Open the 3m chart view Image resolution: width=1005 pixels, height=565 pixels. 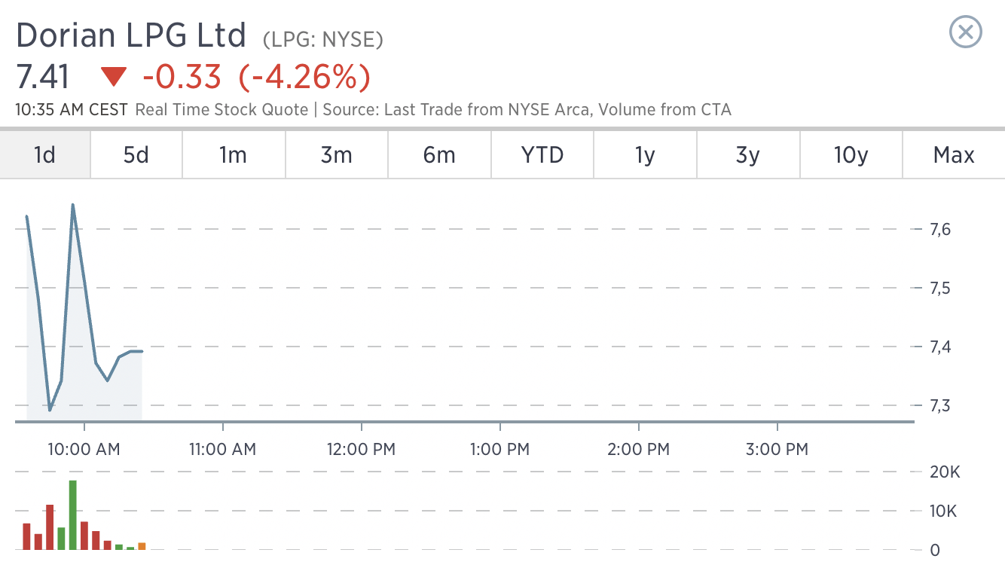[336, 155]
